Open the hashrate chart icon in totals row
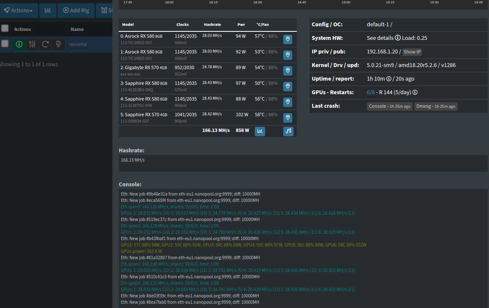489x308 pixels. coord(260,132)
